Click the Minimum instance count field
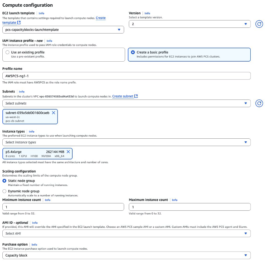 point(63,207)
